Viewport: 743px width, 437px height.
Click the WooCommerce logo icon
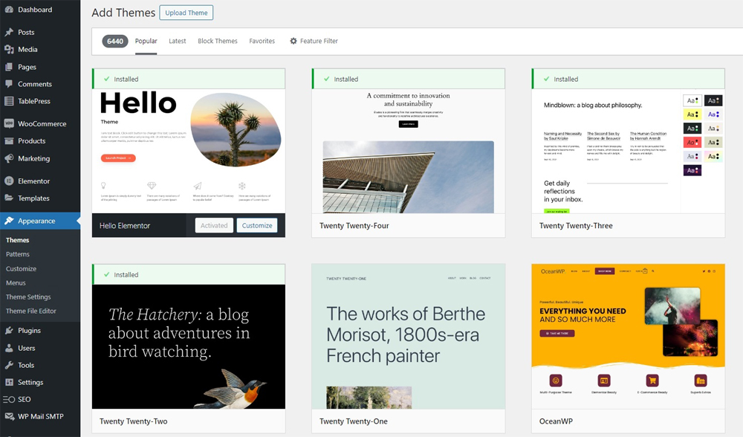pos(9,123)
